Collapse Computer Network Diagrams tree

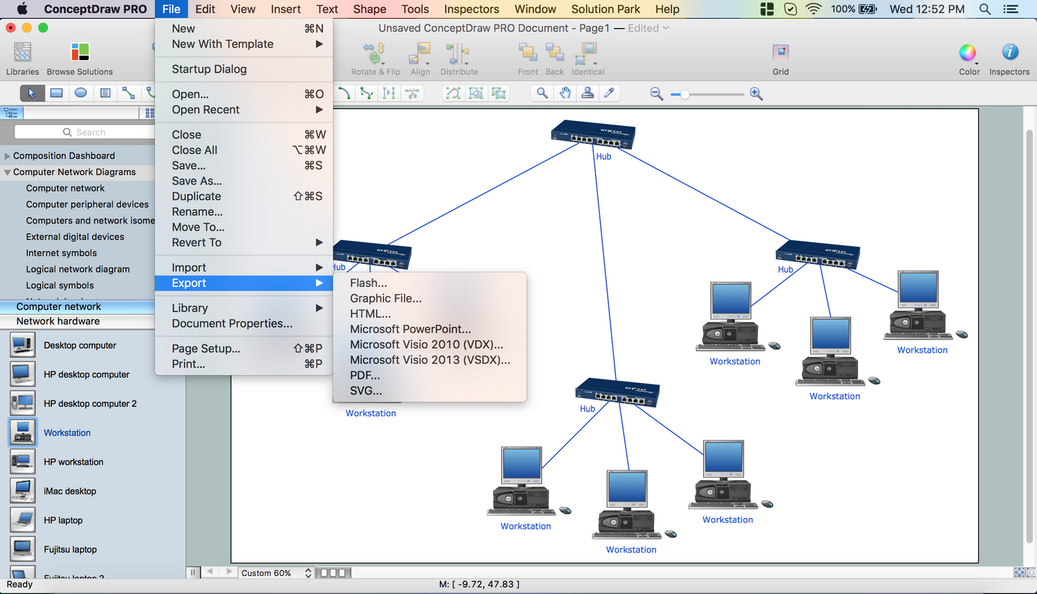tap(8, 172)
